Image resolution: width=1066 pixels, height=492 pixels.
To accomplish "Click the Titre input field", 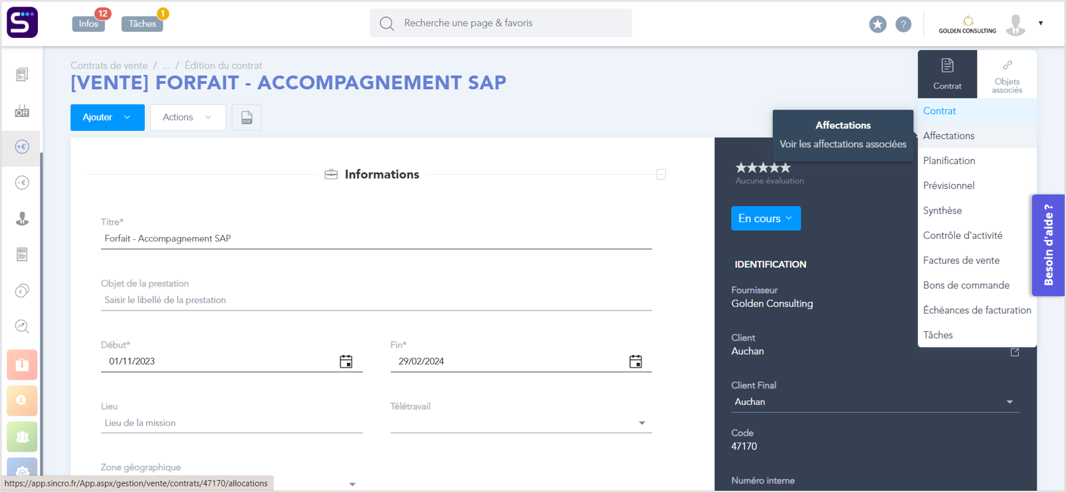I will [376, 239].
